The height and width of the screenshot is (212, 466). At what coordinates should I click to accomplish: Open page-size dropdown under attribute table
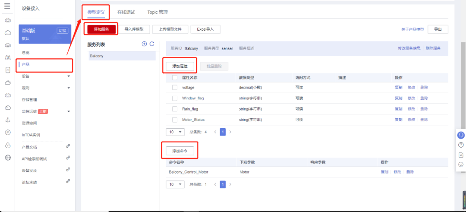(x=175, y=132)
